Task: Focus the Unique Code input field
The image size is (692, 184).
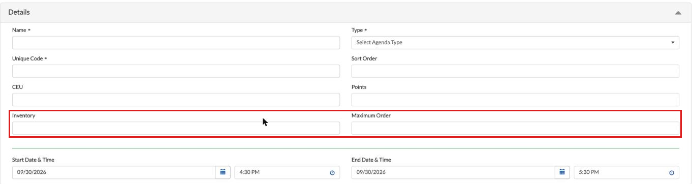Action: coord(176,71)
